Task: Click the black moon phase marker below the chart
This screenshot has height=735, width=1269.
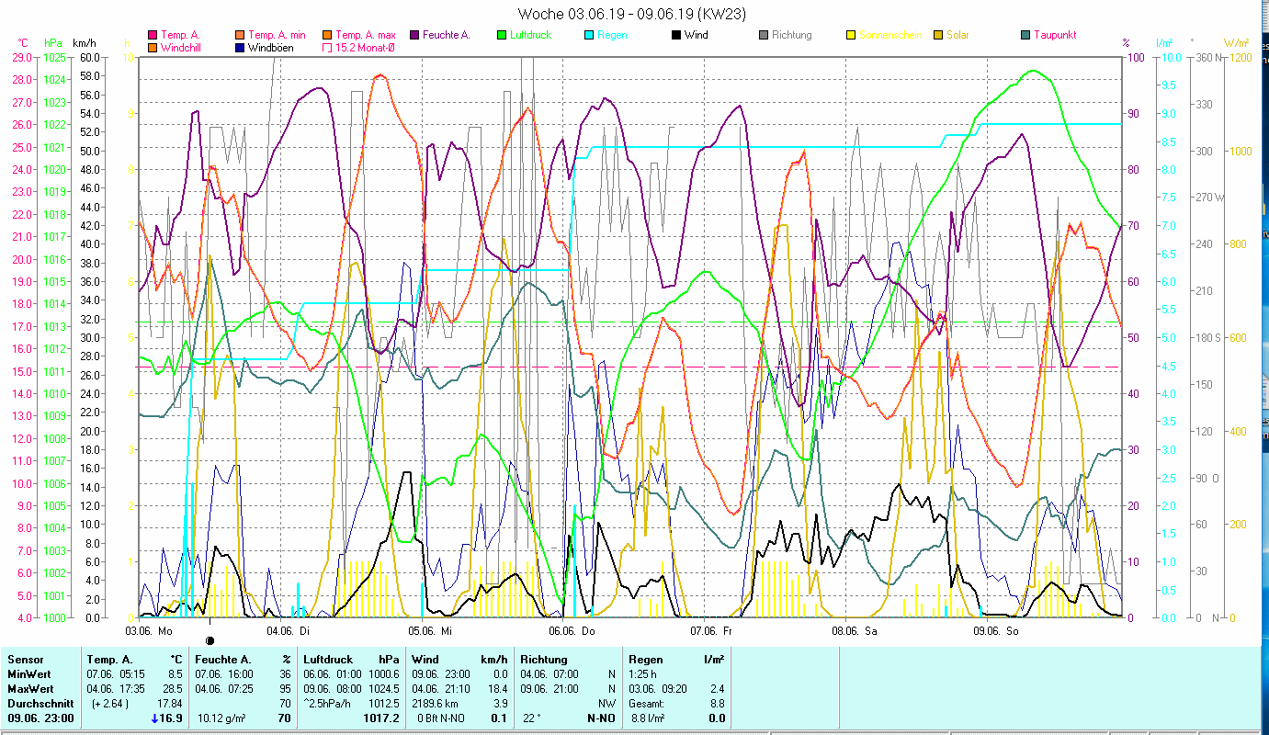Action: click(x=210, y=641)
